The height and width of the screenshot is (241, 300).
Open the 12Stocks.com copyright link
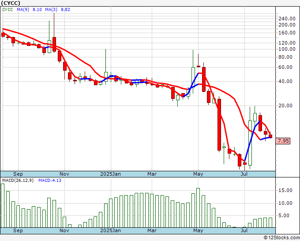coord(281,238)
